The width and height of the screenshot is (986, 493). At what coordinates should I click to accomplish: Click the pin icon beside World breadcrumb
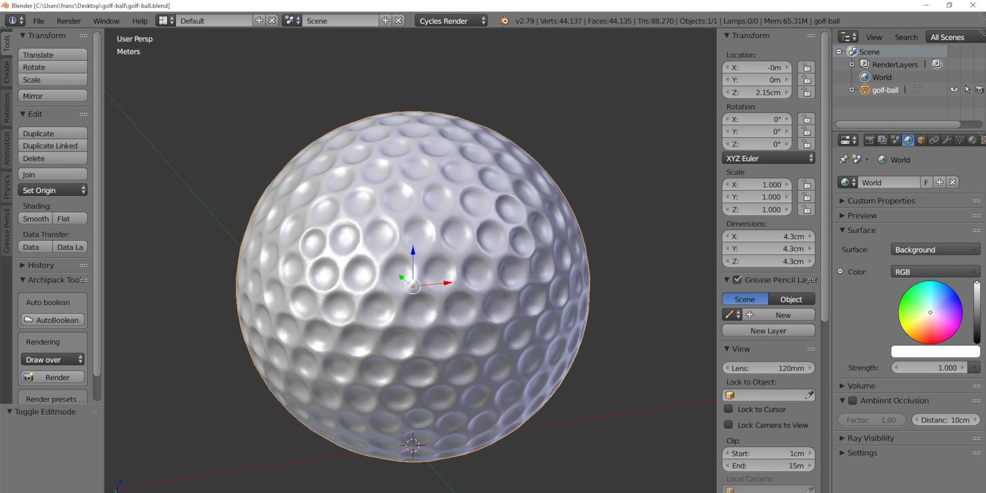[x=843, y=160]
